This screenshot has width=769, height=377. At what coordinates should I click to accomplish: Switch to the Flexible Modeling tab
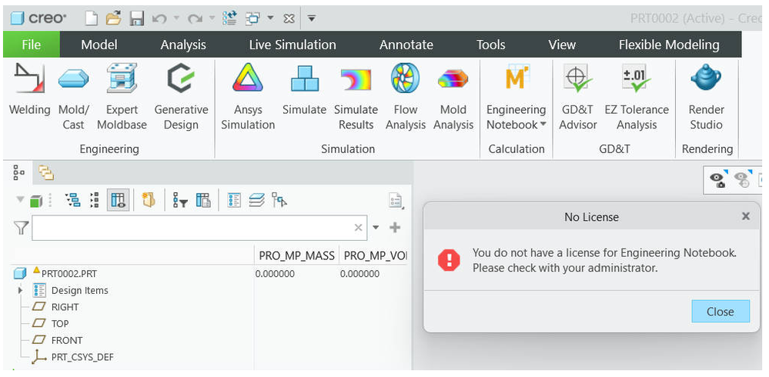[668, 45]
